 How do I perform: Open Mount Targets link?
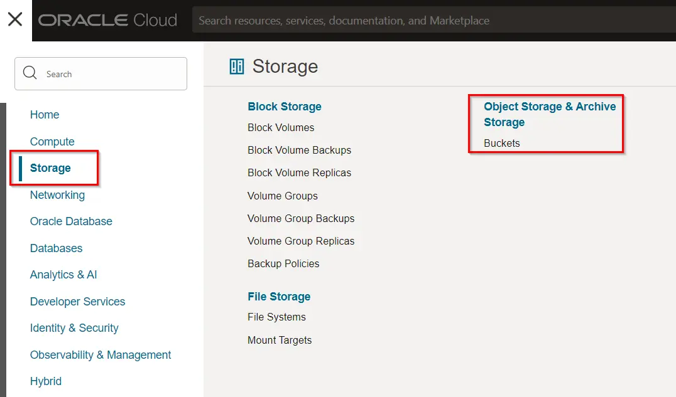(280, 340)
